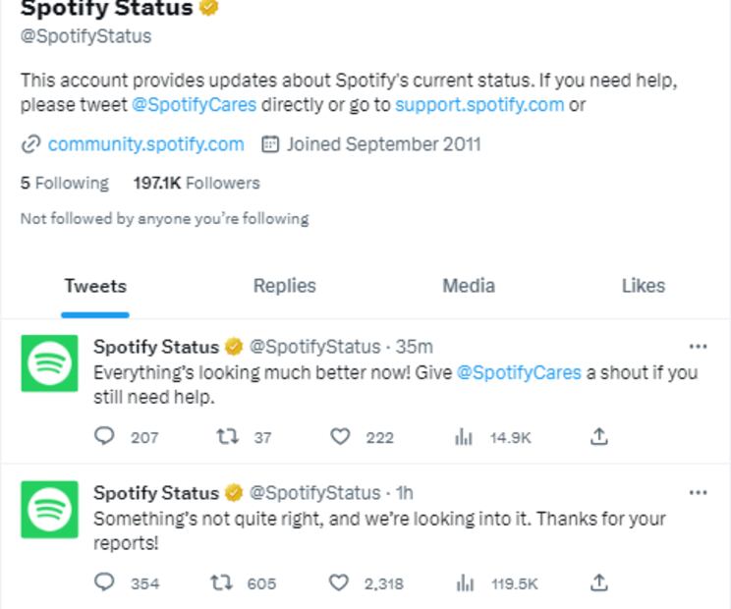Open more options on the 1h tweet
This screenshot has height=609, width=731.
[698, 492]
